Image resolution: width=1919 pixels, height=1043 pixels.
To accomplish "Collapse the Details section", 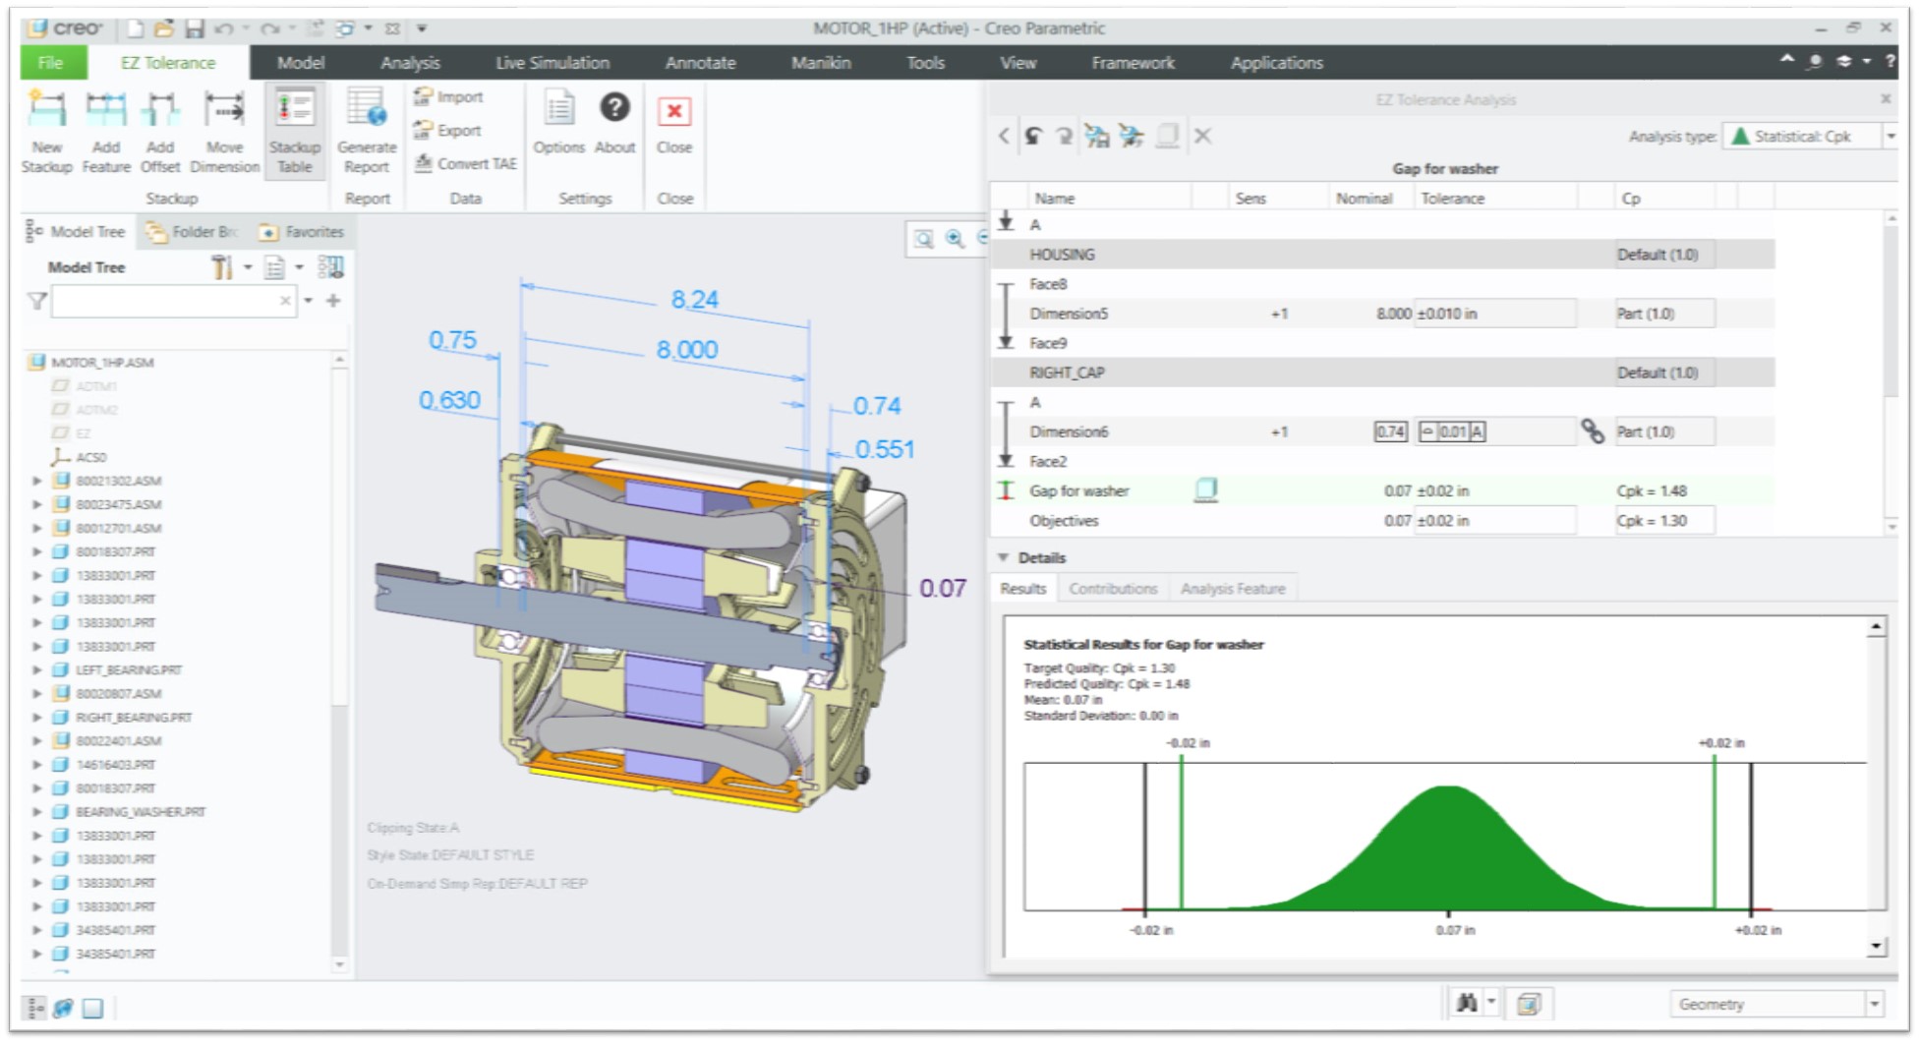I will (x=1004, y=557).
